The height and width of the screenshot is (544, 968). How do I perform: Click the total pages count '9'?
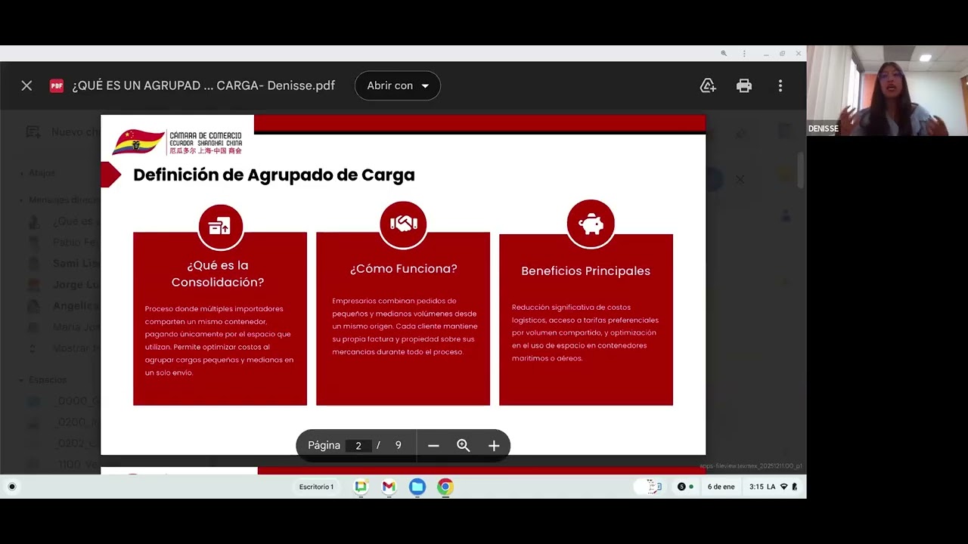pyautogui.click(x=398, y=445)
